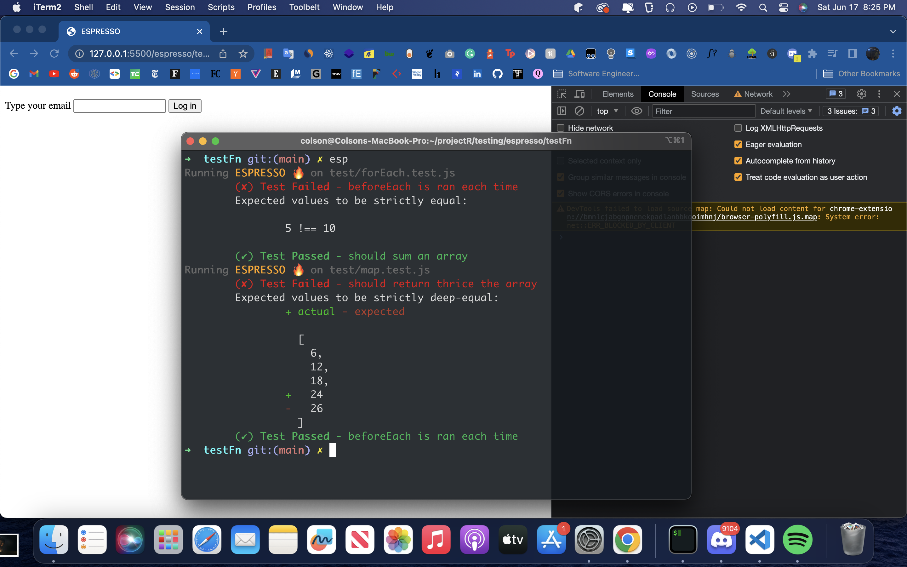This screenshot has width=907, height=567.
Task: Uncheck Autocomplete from history
Action: tap(738, 161)
